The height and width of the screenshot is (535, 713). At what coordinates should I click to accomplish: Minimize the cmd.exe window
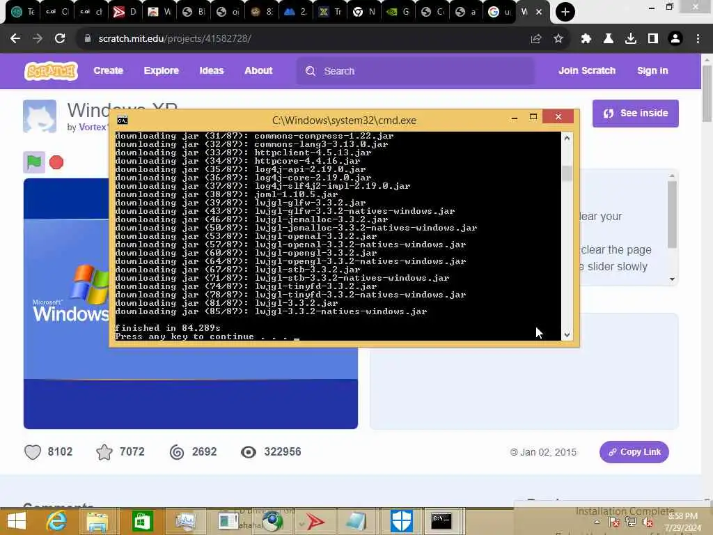515,117
